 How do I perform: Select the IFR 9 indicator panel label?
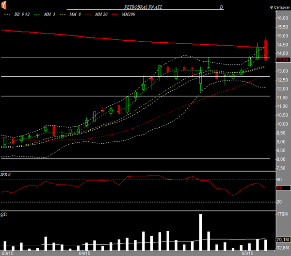point(6,174)
